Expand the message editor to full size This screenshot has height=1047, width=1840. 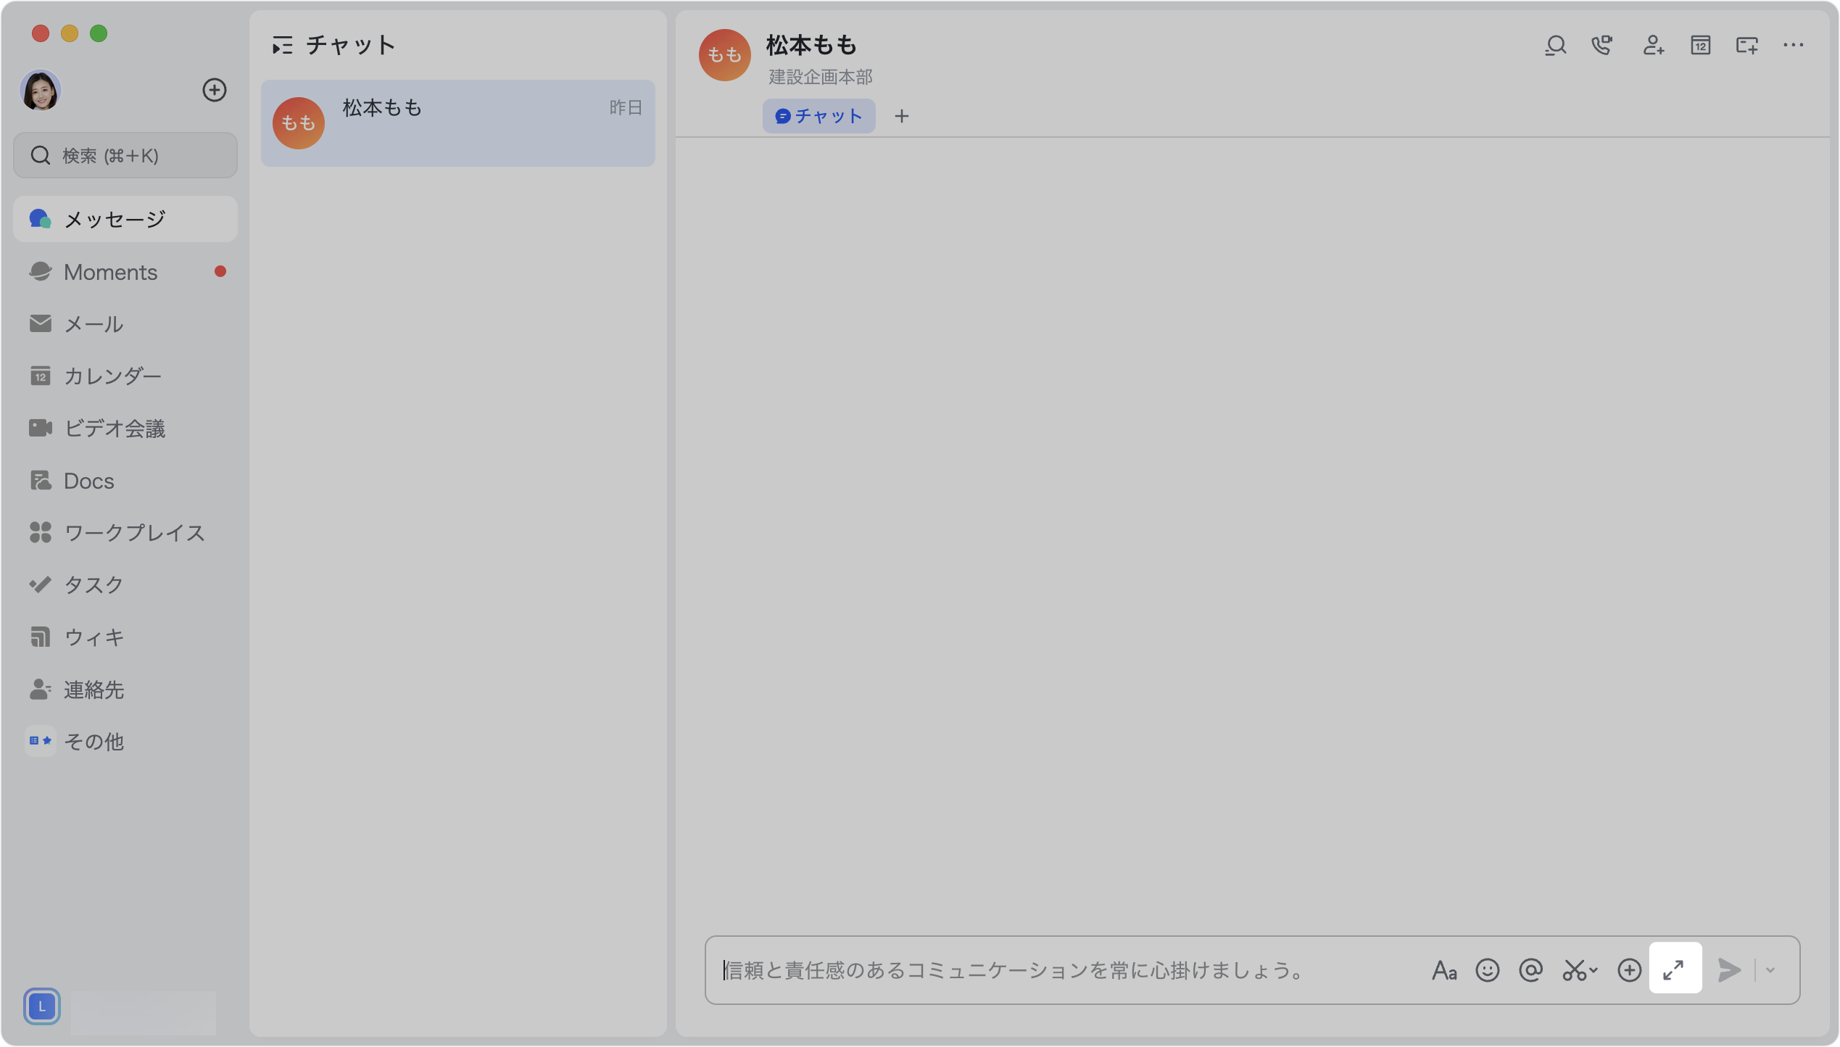pos(1674,969)
